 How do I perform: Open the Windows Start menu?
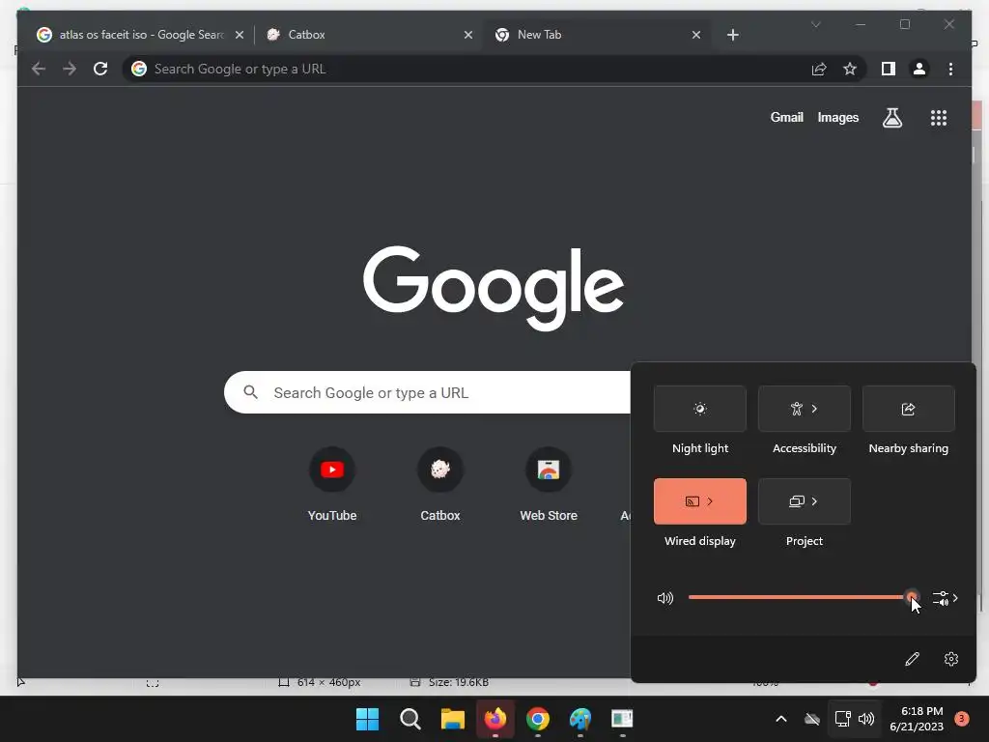(367, 719)
